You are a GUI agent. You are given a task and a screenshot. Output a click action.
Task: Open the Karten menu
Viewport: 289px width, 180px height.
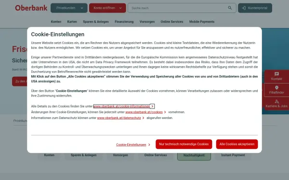pos(72,22)
